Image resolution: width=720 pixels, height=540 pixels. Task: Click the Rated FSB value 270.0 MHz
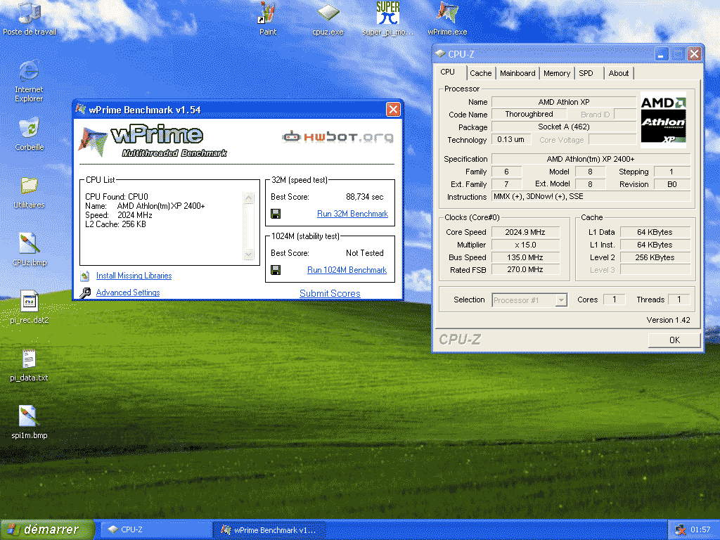[x=525, y=270]
